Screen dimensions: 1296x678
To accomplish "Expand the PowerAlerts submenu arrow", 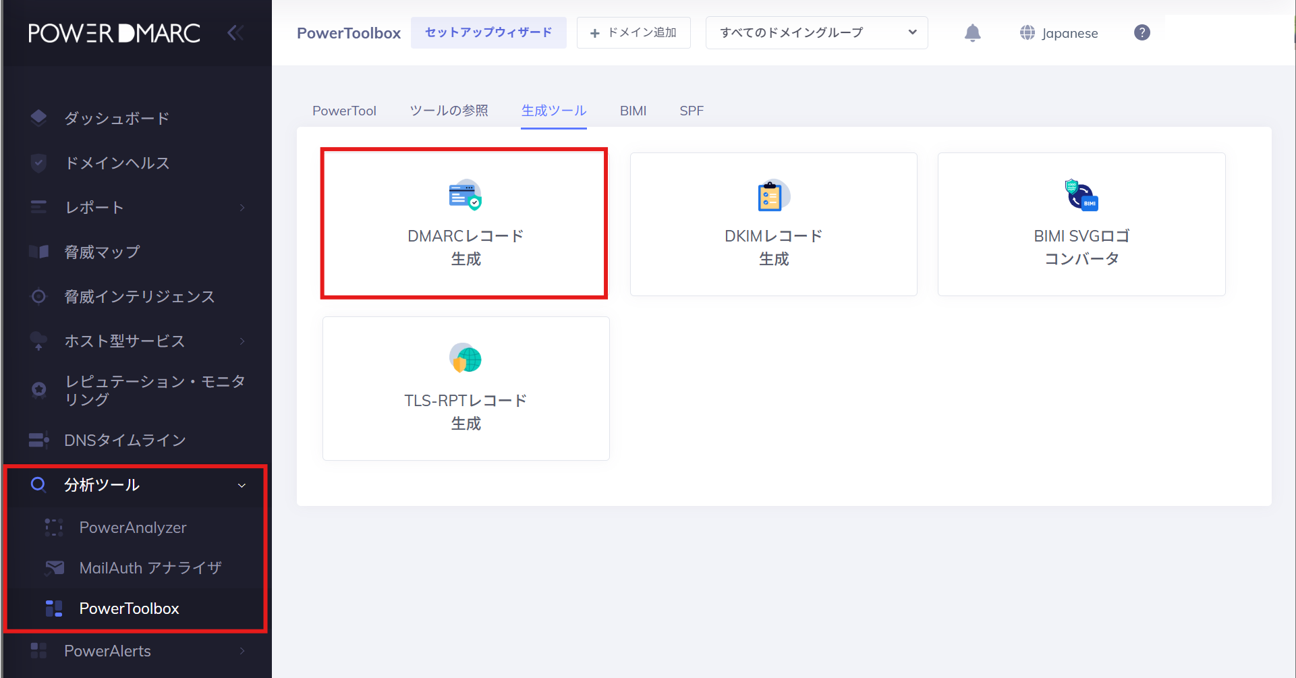I will (x=242, y=651).
